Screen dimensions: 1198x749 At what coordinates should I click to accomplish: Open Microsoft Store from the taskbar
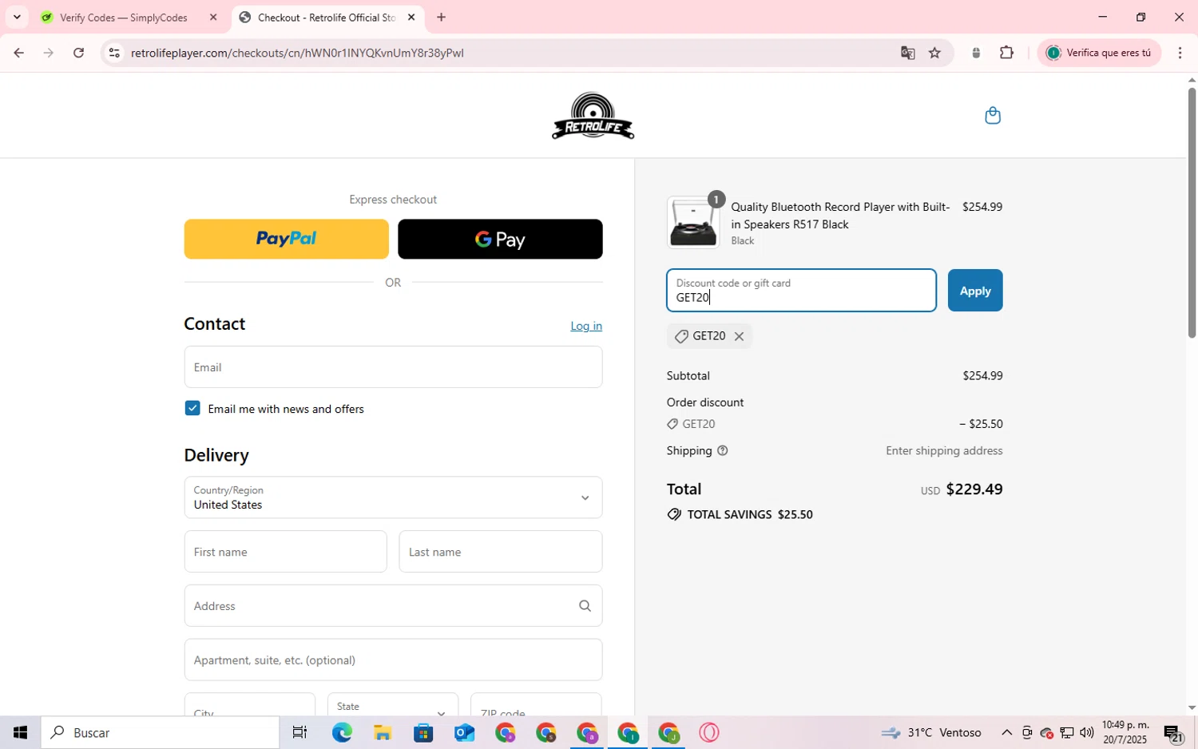[x=423, y=732]
